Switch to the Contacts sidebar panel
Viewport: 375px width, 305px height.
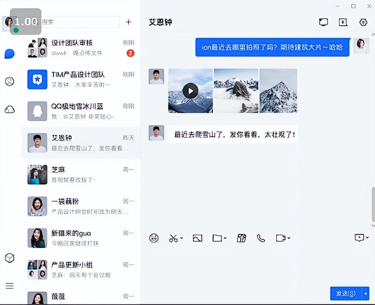tap(9, 81)
